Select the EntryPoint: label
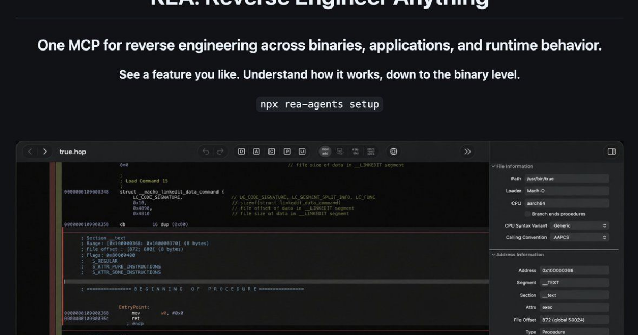This screenshot has width=638, height=335. 133,307
